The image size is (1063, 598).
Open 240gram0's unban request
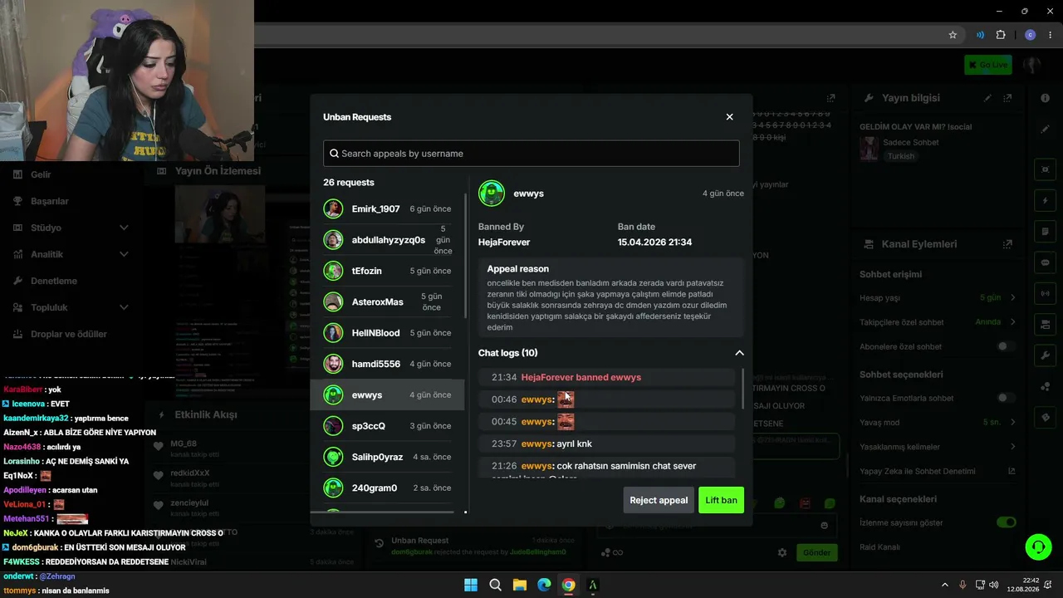coord(388,488)
